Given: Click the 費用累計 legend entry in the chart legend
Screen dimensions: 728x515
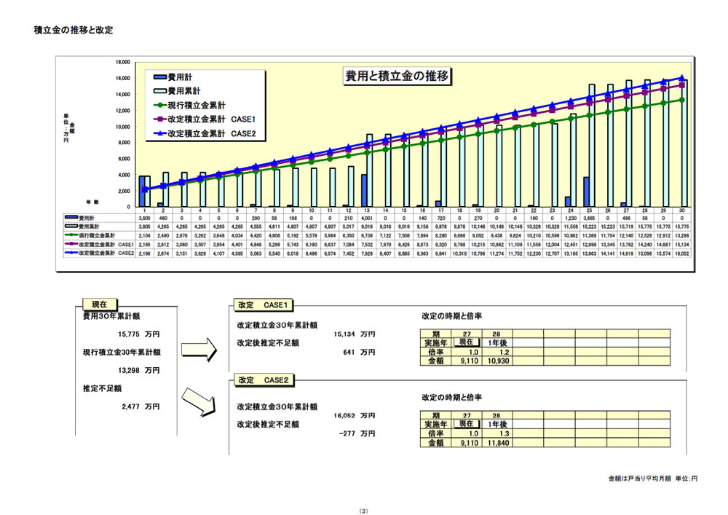Looking at the screenshot, I should tap(181, 91).
